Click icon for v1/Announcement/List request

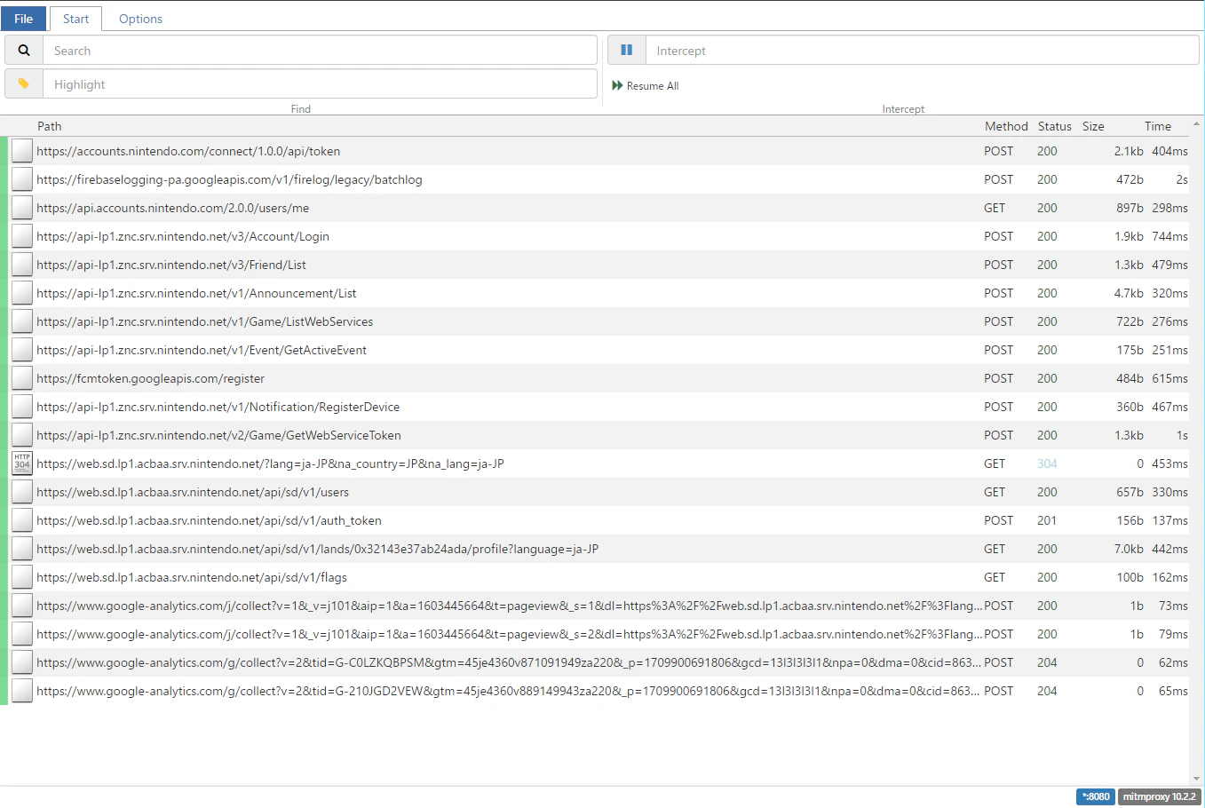pos(22,293)
